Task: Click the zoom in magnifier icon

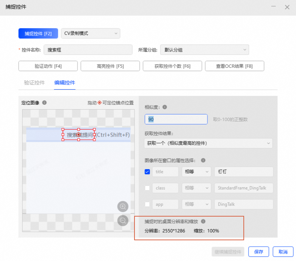Action: point(123,207)
